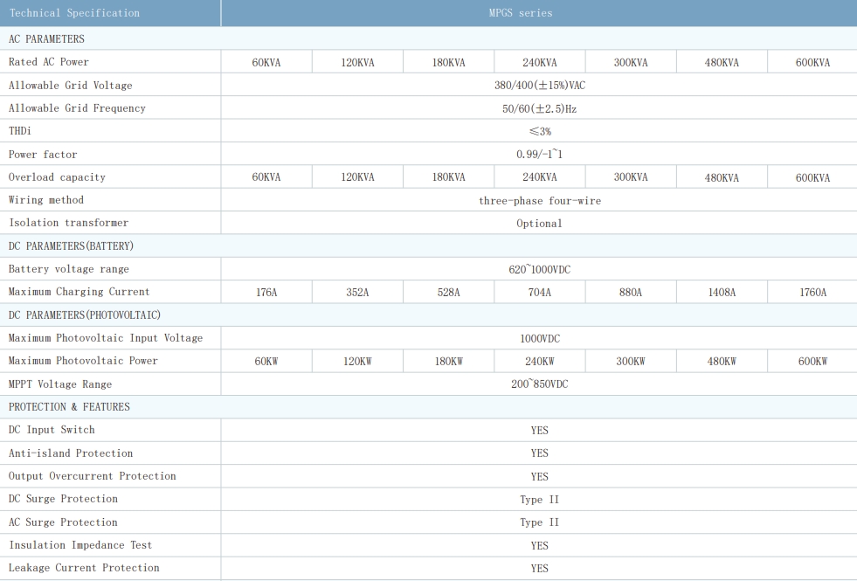The height and width of the screenshot is (581, 857).
Task: Click the 300KVA value in Rated AC Power row
Action: pyautogui.click(x=630, y=63)
